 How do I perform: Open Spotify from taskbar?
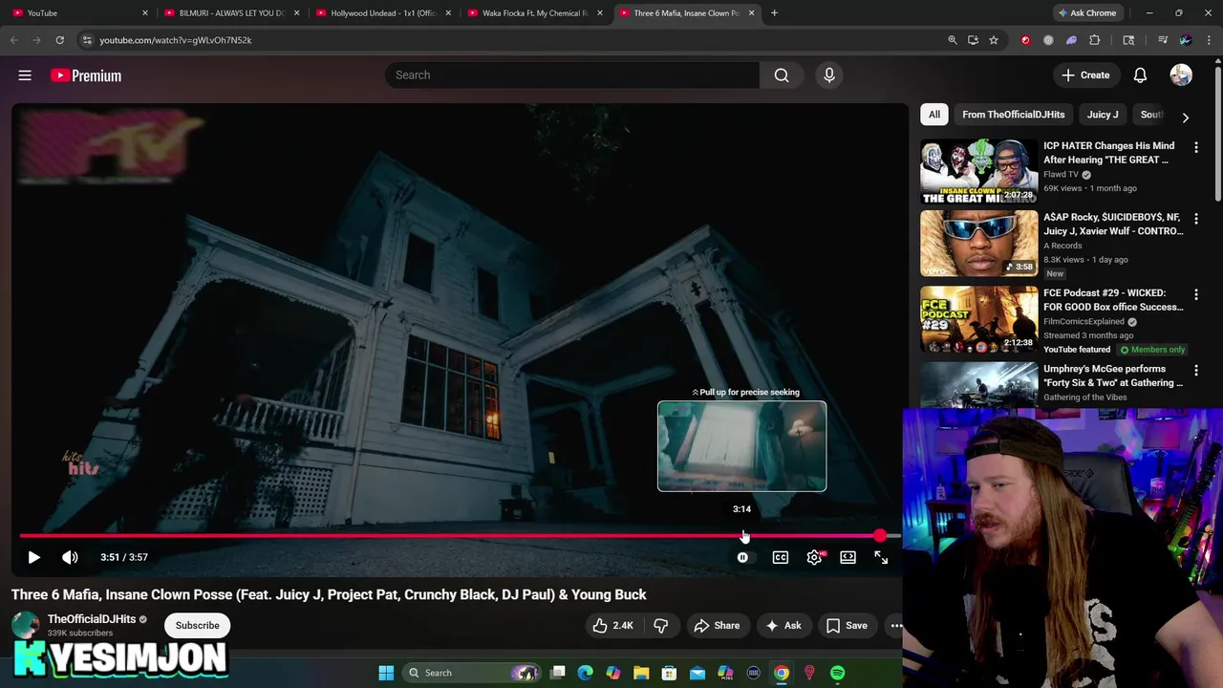pyautogui.click(x=837, y=673)
